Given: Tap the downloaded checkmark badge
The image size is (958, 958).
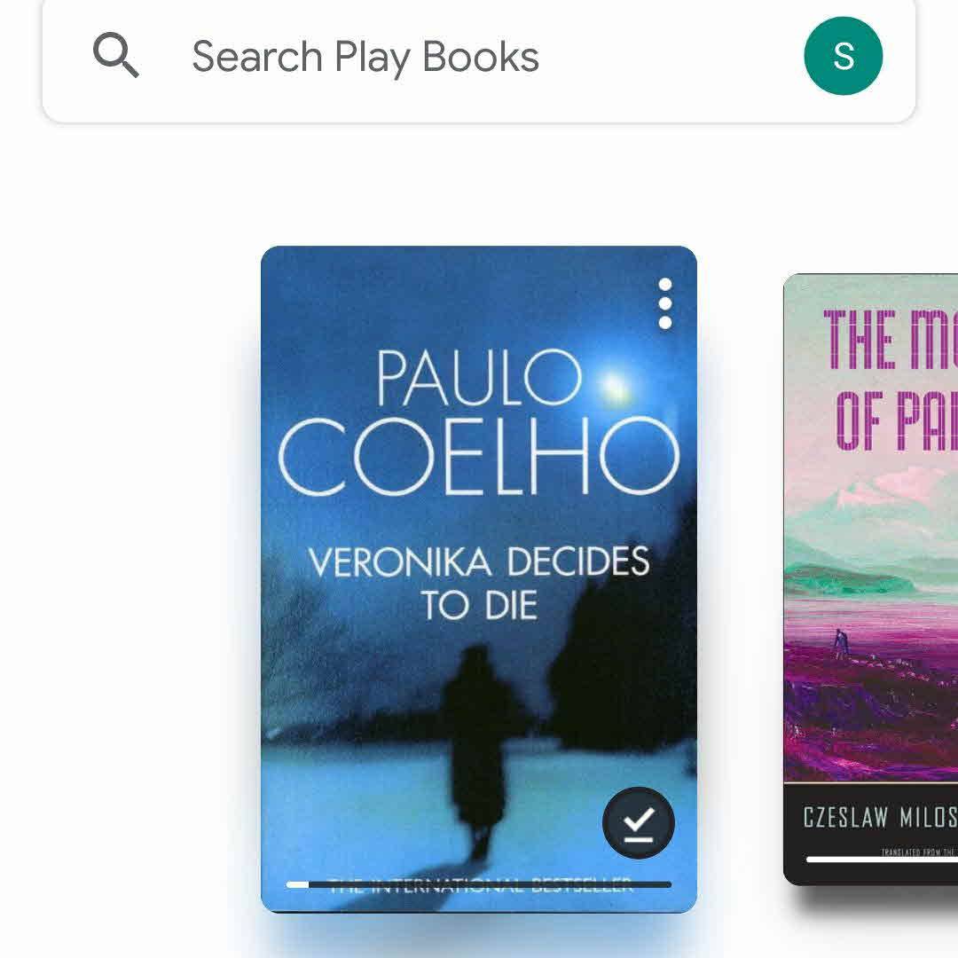Looking at the screenshot, I should click(639, 823).
